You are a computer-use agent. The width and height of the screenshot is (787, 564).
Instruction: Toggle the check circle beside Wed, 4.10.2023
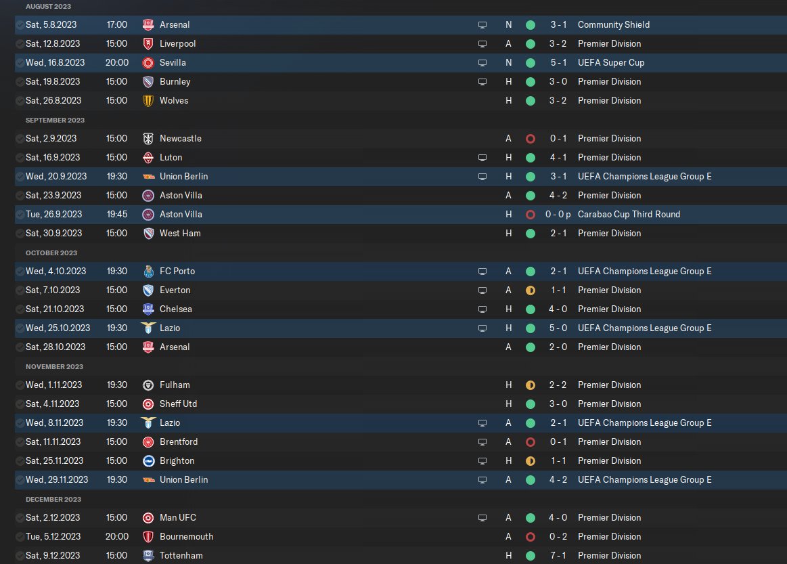pos(20,271)
